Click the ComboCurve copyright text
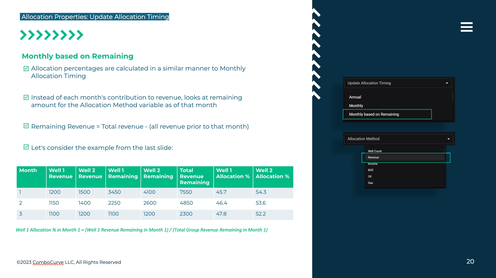Viewport: 496px width, 278px height. [x=69, y=262]
